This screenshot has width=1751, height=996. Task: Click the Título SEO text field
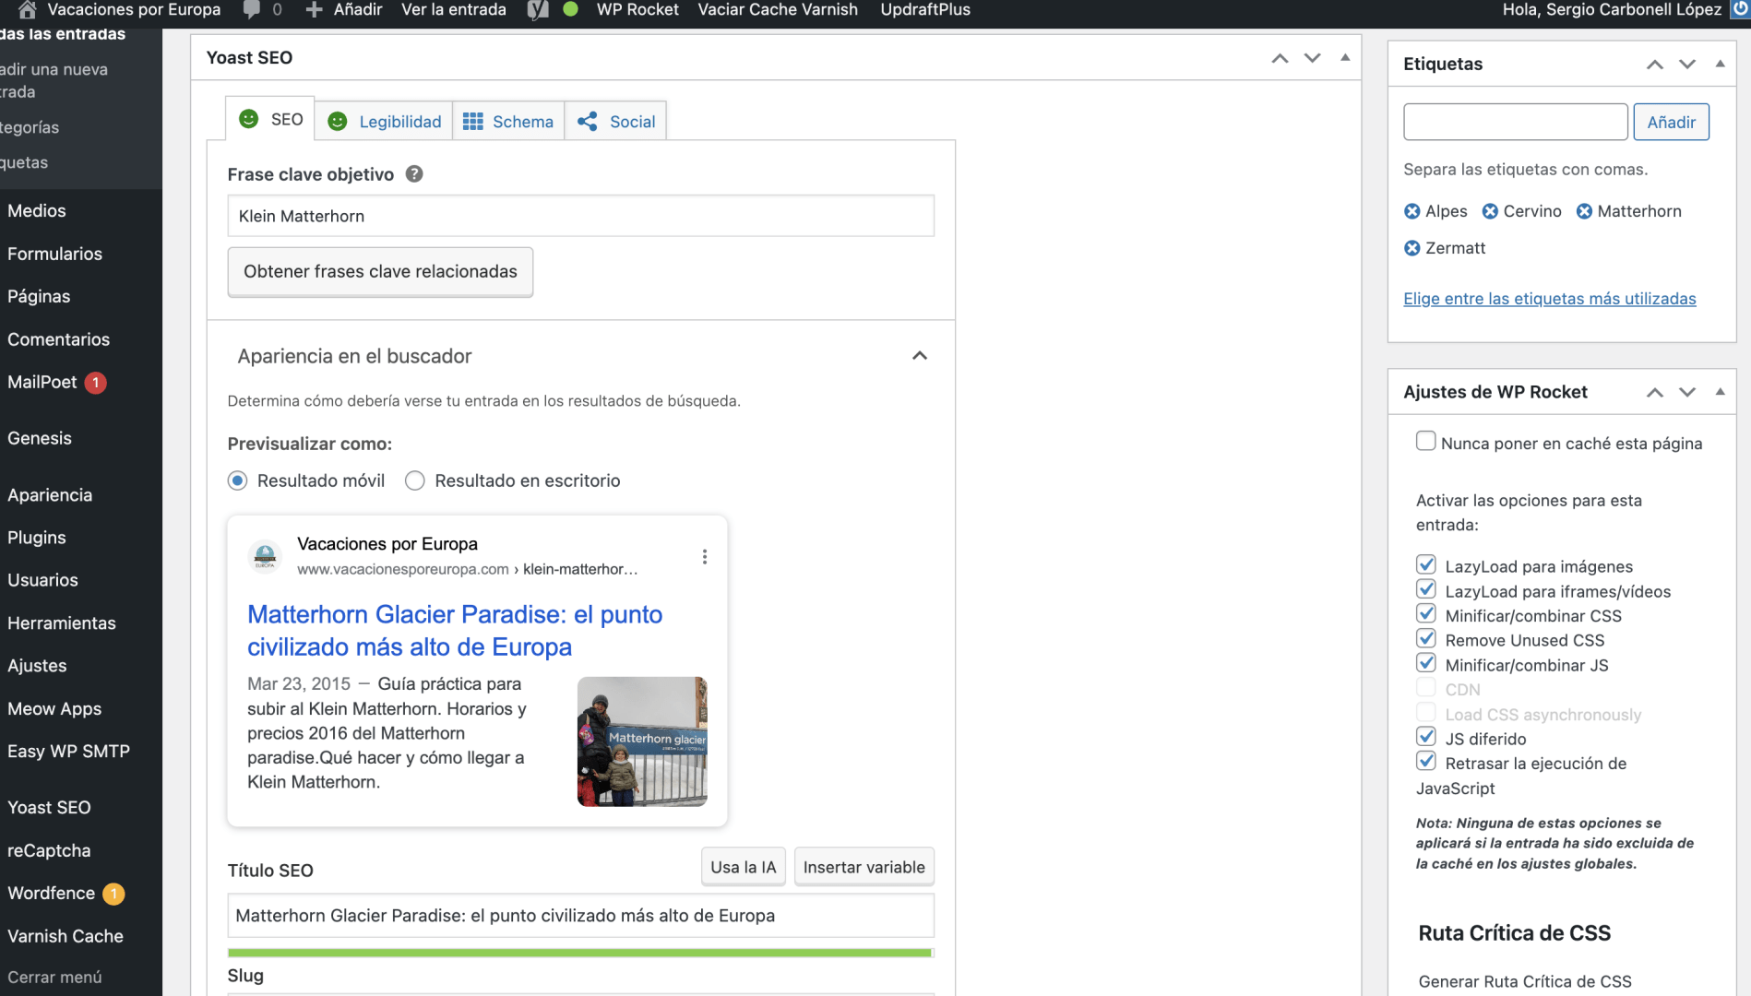(x=580, y=916)
